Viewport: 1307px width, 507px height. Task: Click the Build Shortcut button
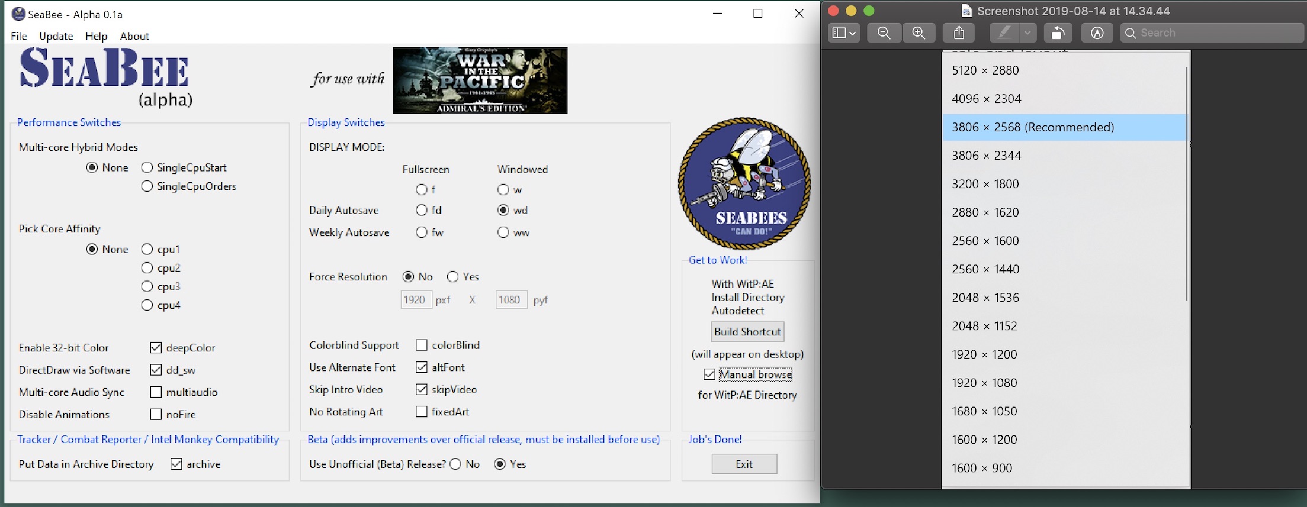coord(747,332)
